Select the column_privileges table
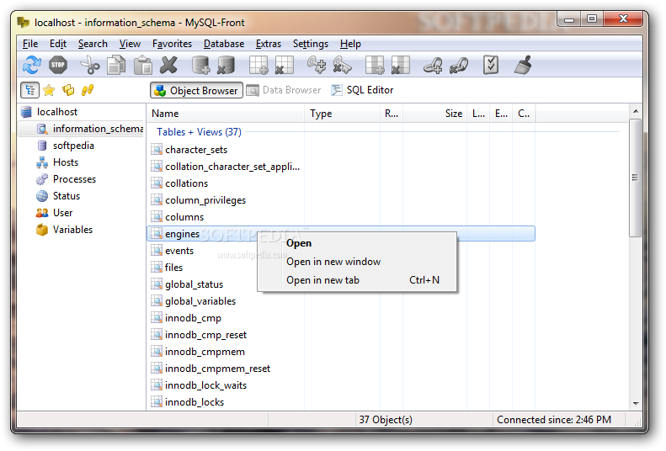 (x=205, y=200)
